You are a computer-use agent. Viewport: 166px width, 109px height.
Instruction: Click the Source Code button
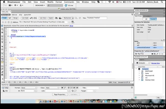coord(6,15)
